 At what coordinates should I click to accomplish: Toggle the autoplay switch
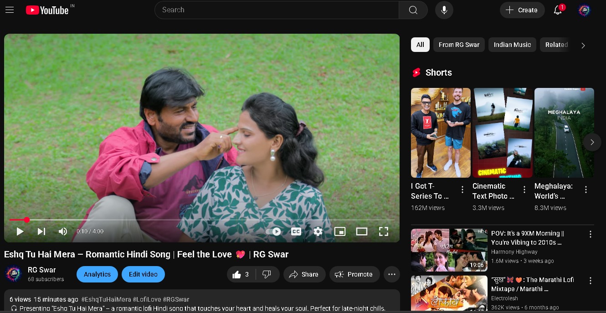(274, 231)
